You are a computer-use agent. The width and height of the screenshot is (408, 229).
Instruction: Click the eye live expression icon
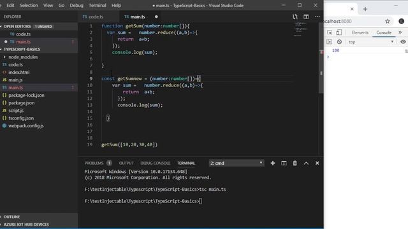pyautogui.click(x=403, y=42)
